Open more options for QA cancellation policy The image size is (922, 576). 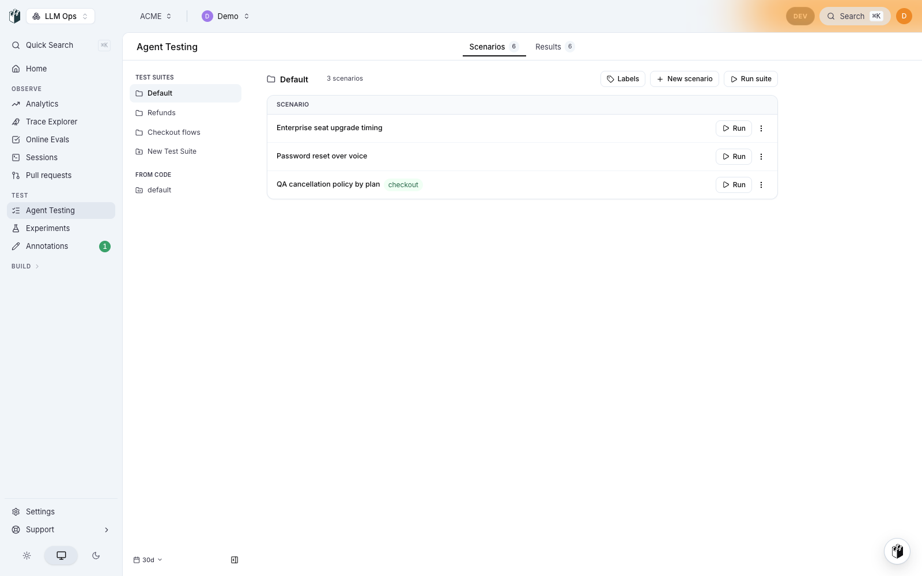761,185
